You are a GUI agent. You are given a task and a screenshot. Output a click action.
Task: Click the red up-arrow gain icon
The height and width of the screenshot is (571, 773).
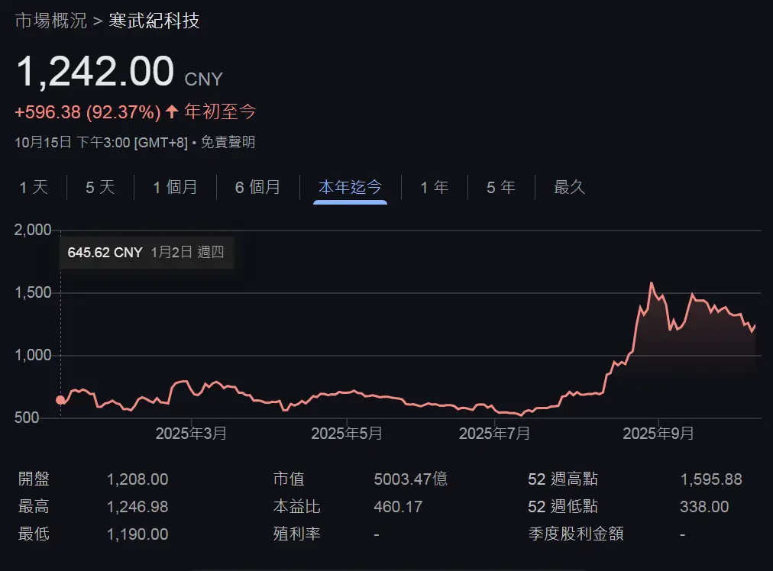(172, 112)
